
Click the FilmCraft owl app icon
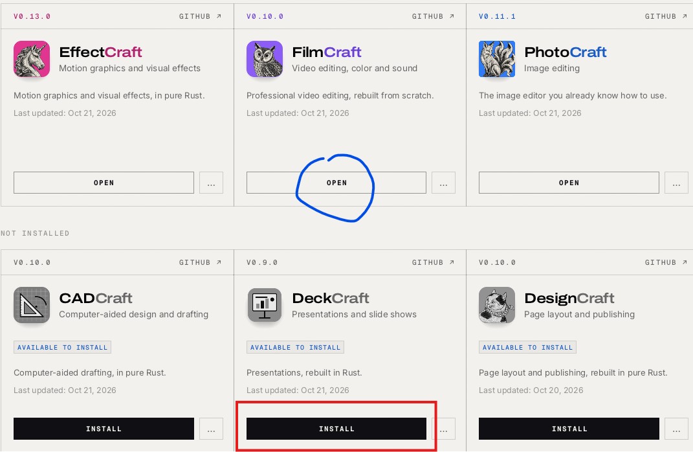coord(264,59)
